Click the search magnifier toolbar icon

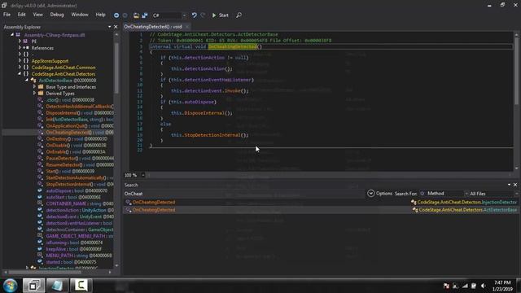[239, 15]
